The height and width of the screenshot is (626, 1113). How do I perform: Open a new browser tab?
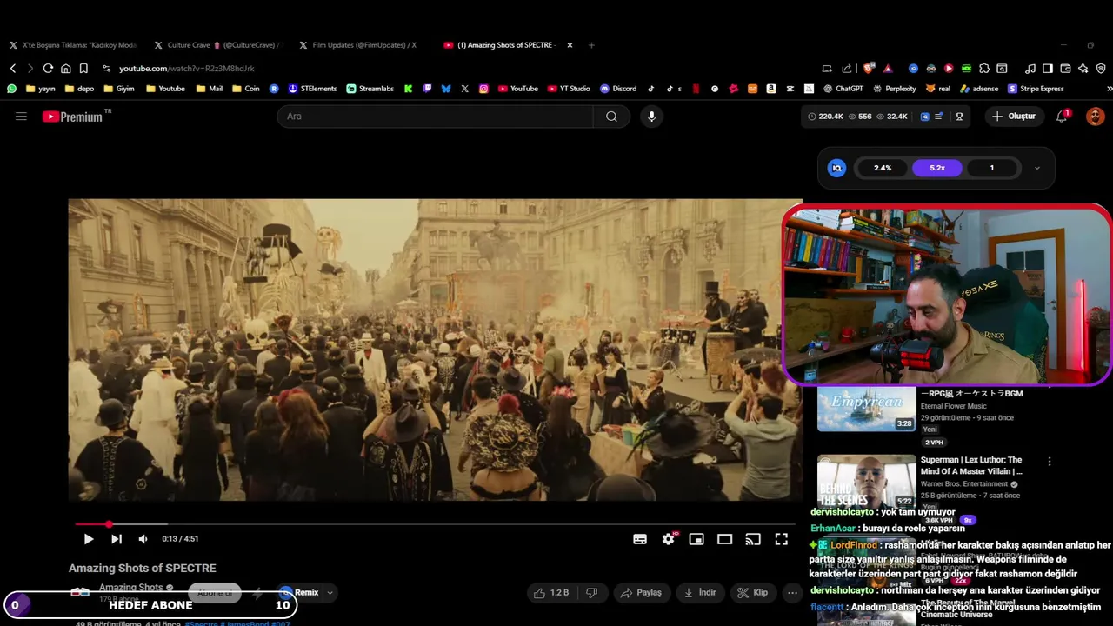click(591, 45)
